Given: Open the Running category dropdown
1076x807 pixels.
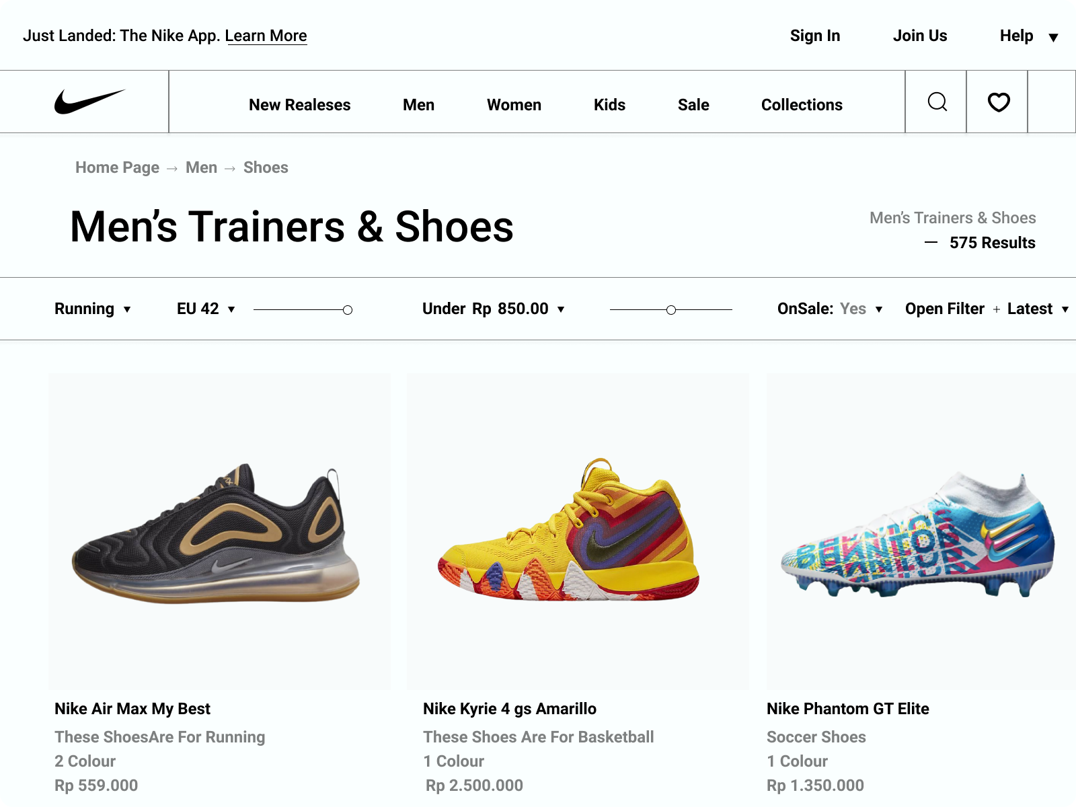Looking at the screenshot, I should pyautogui.click(x=92, y=309).
